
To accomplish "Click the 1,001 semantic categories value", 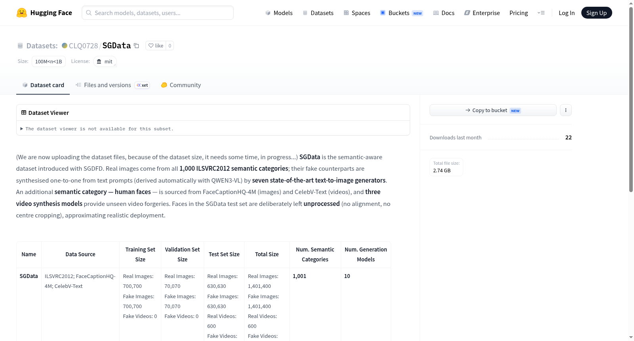I will [x=300, y=276].
